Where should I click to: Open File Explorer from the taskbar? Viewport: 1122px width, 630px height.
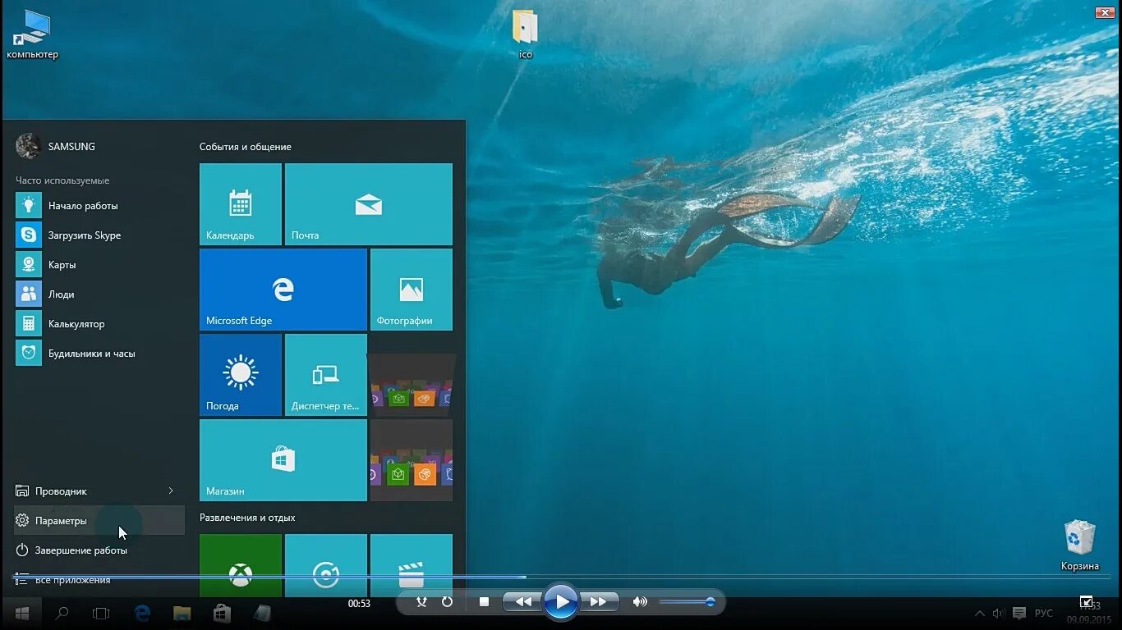coord(182,613)
